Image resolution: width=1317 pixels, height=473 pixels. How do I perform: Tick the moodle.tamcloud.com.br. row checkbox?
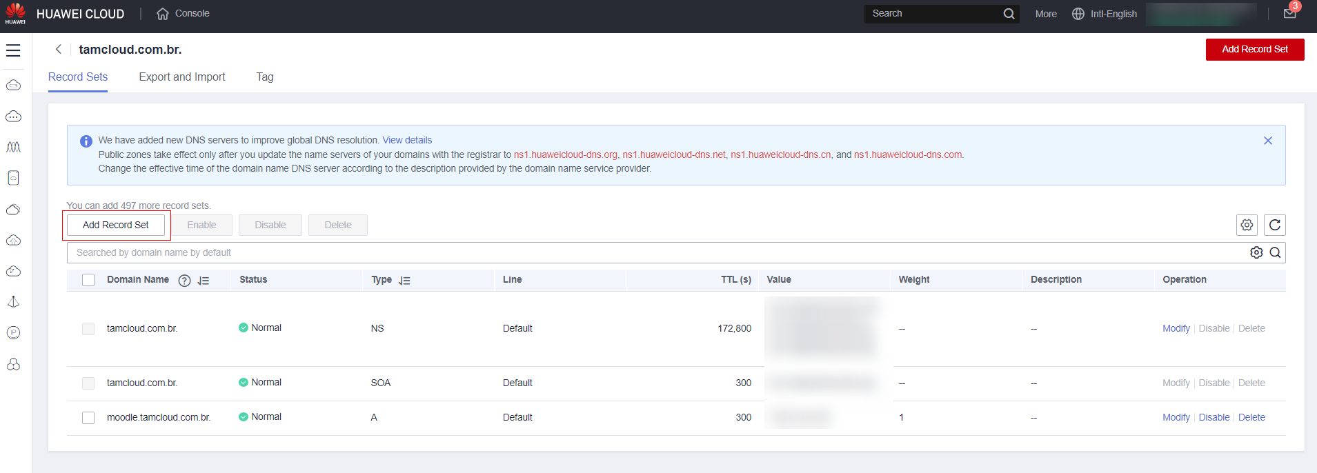coord(88,418)
